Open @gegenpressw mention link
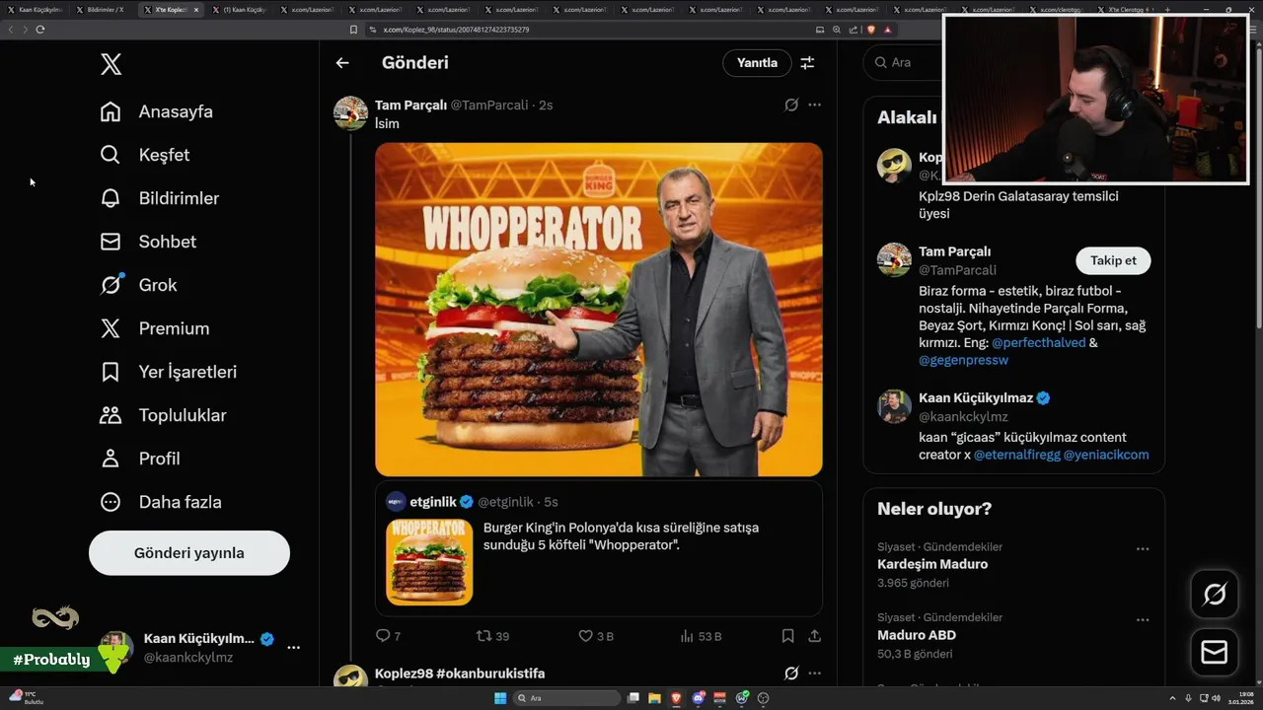The width and height of the screenshot is (1263, 710). pyautogui.click(x=963, y=360)
